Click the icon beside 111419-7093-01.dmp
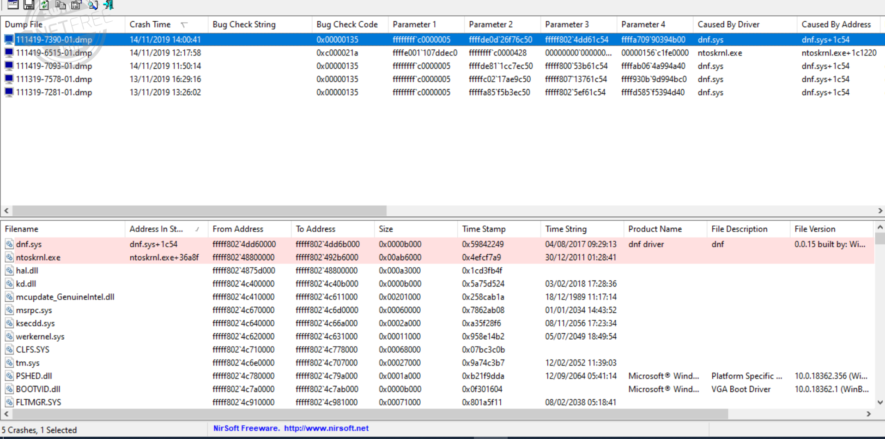The height and width of the screenshot is (439, 885). pyautogui.click(x=9, y=66)
